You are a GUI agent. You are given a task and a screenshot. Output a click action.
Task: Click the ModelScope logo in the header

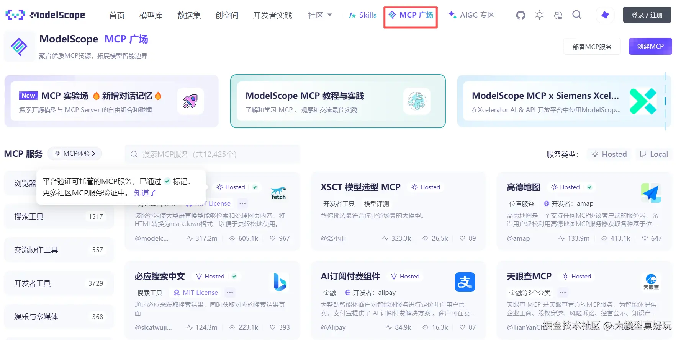pyautogui.click(x=45, y=15)
